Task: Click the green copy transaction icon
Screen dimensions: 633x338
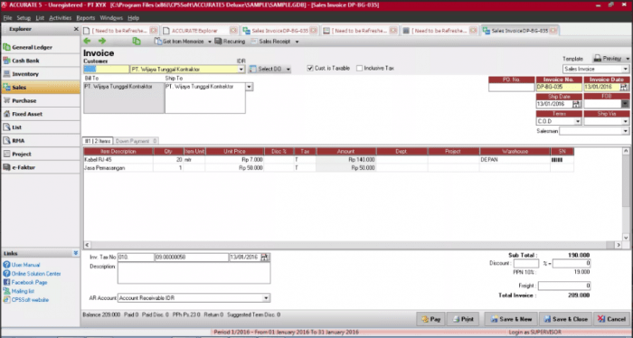Action: (137, 42)
